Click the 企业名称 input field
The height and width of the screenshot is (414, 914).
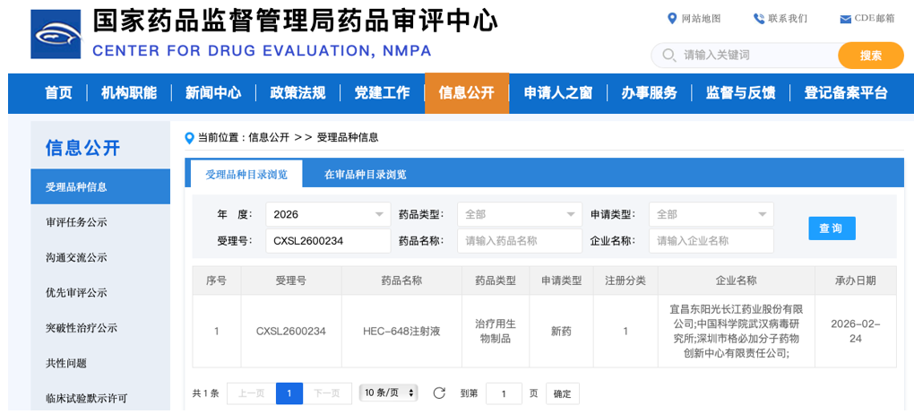coord(711,241)
